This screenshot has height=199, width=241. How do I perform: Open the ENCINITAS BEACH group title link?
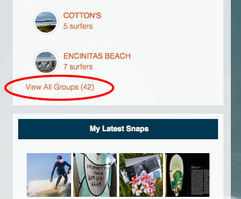click(x=97, y=56)
